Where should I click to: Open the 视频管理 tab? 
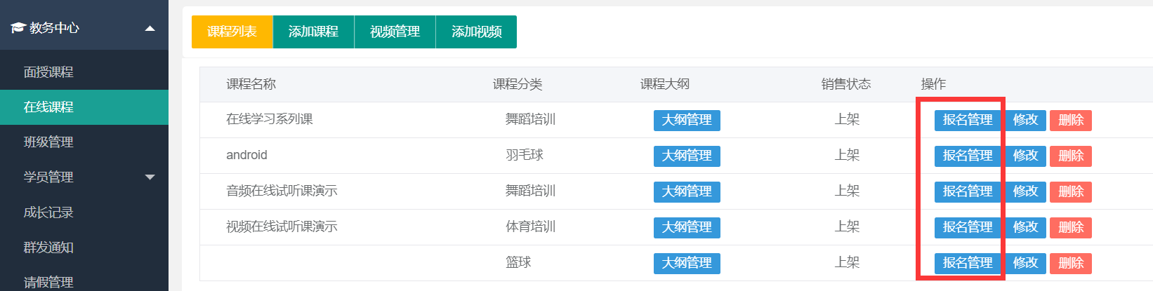(395, 32)
